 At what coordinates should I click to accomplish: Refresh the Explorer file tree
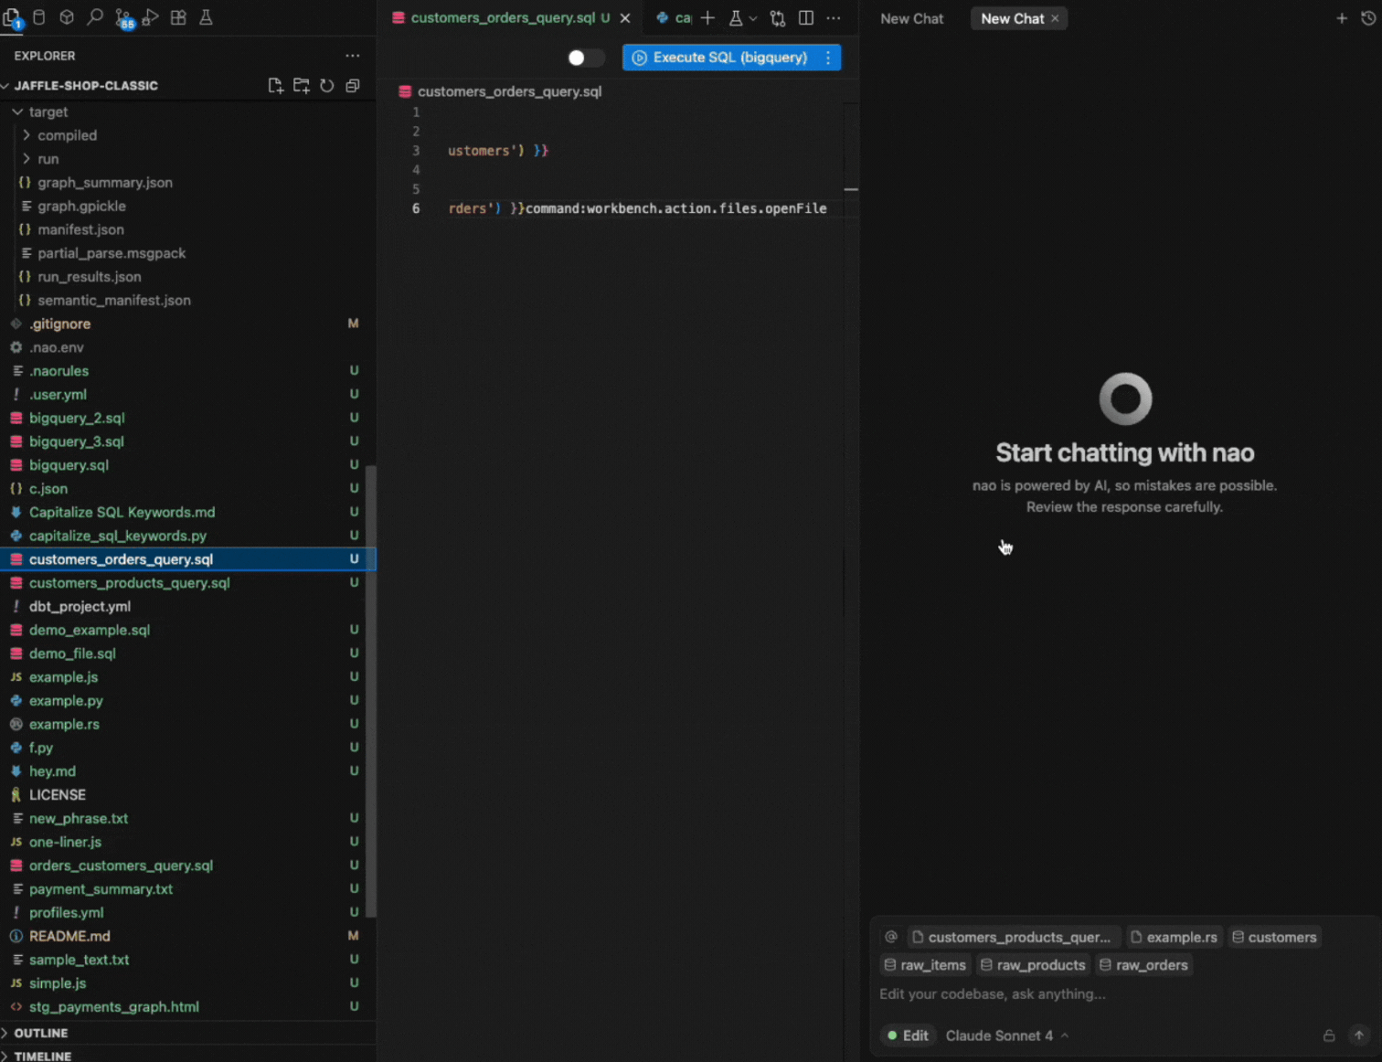(x=327, y=86)
